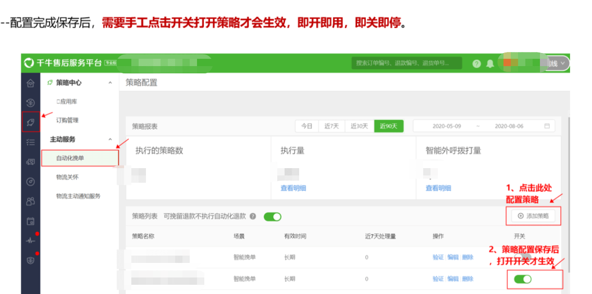Switch the report range to 近30天
The image size is (592, 294).
tap(359, 126)
